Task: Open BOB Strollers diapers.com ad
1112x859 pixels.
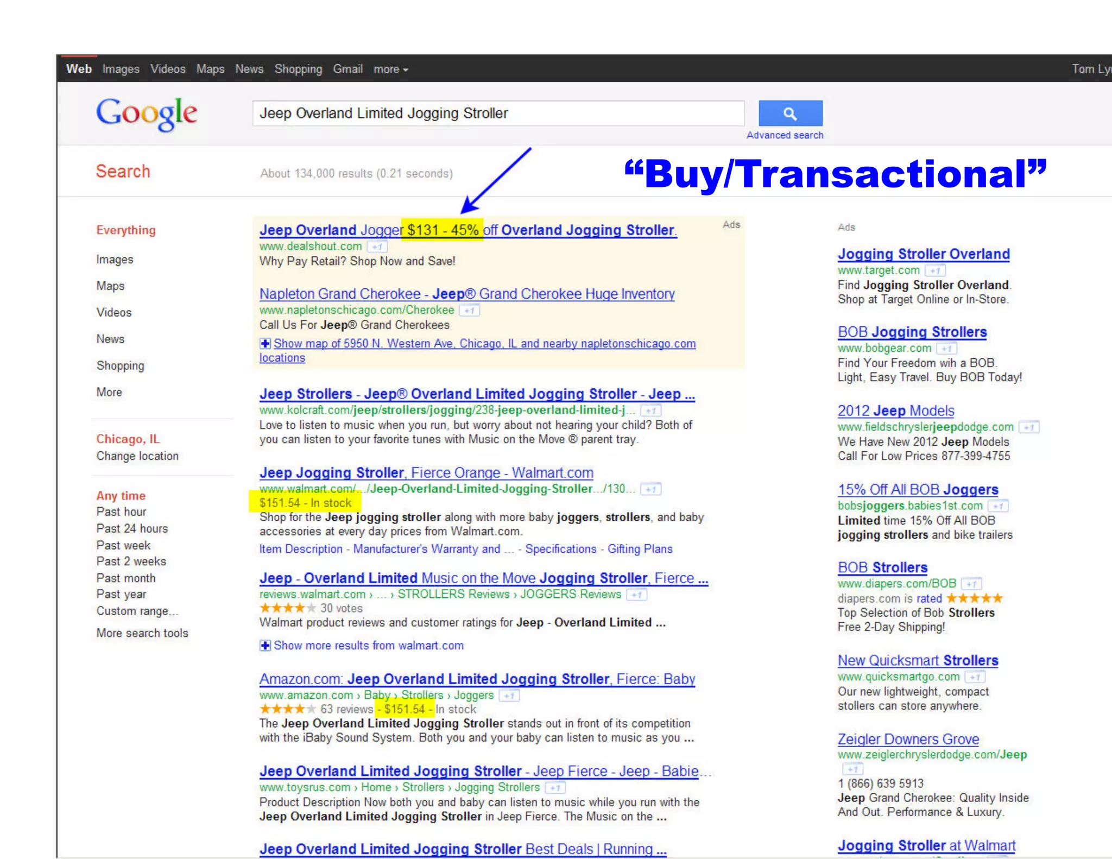Action: point(882,568)
